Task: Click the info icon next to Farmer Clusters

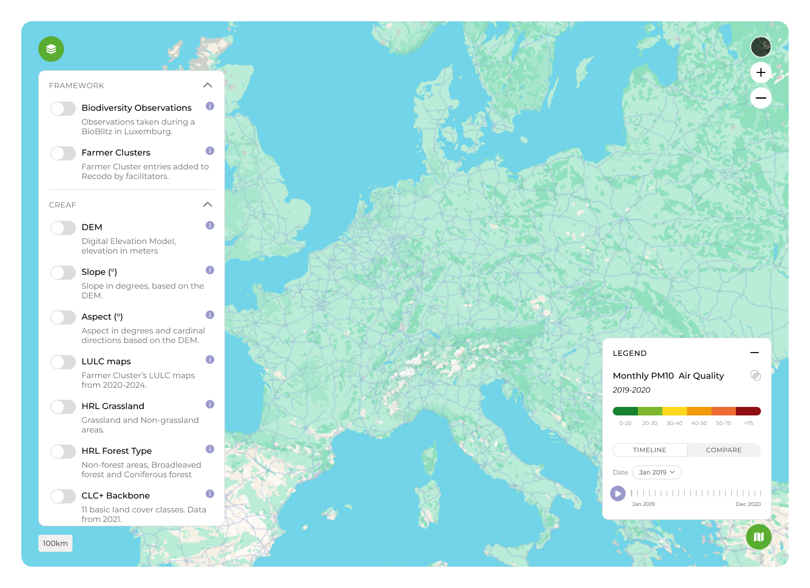Action: (x=209, y=151)
